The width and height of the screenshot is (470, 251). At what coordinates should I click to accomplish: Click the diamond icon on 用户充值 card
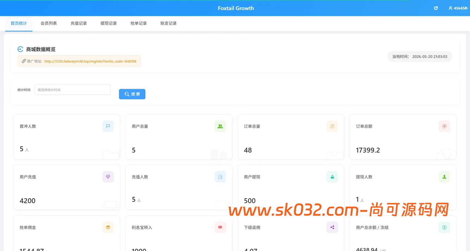click(x=108, y=177)
